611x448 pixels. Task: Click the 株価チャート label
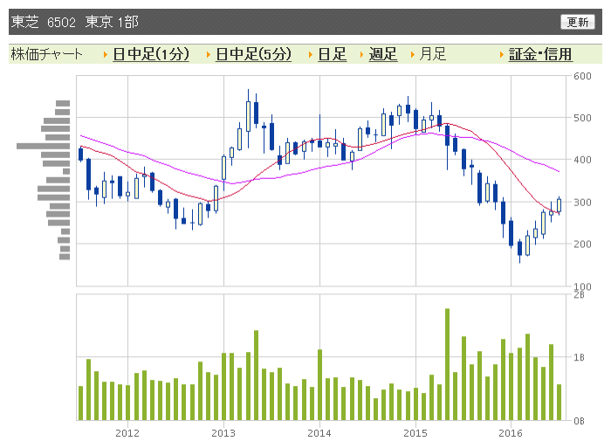point(47,54)
